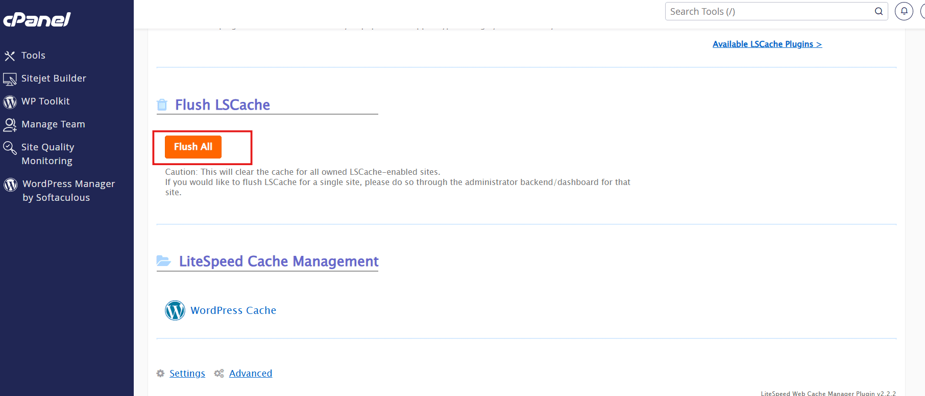Click the LiteSpeed Web Cache Manager Plugin version text

pyautogui.click(x=828, y=393)
